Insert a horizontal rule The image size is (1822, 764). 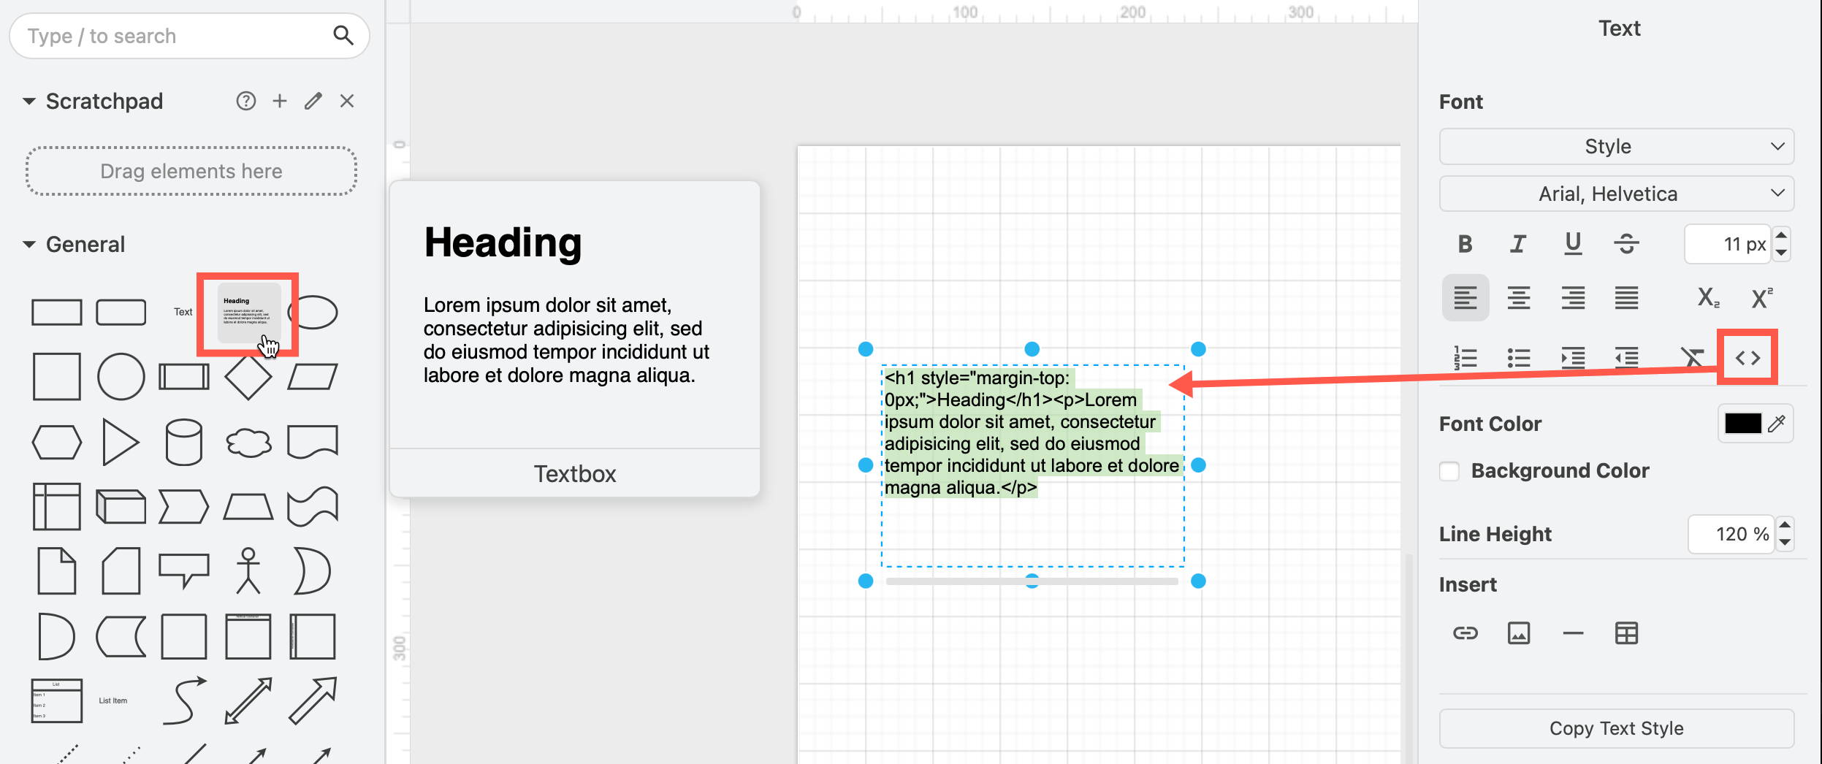click(1573, 633)
